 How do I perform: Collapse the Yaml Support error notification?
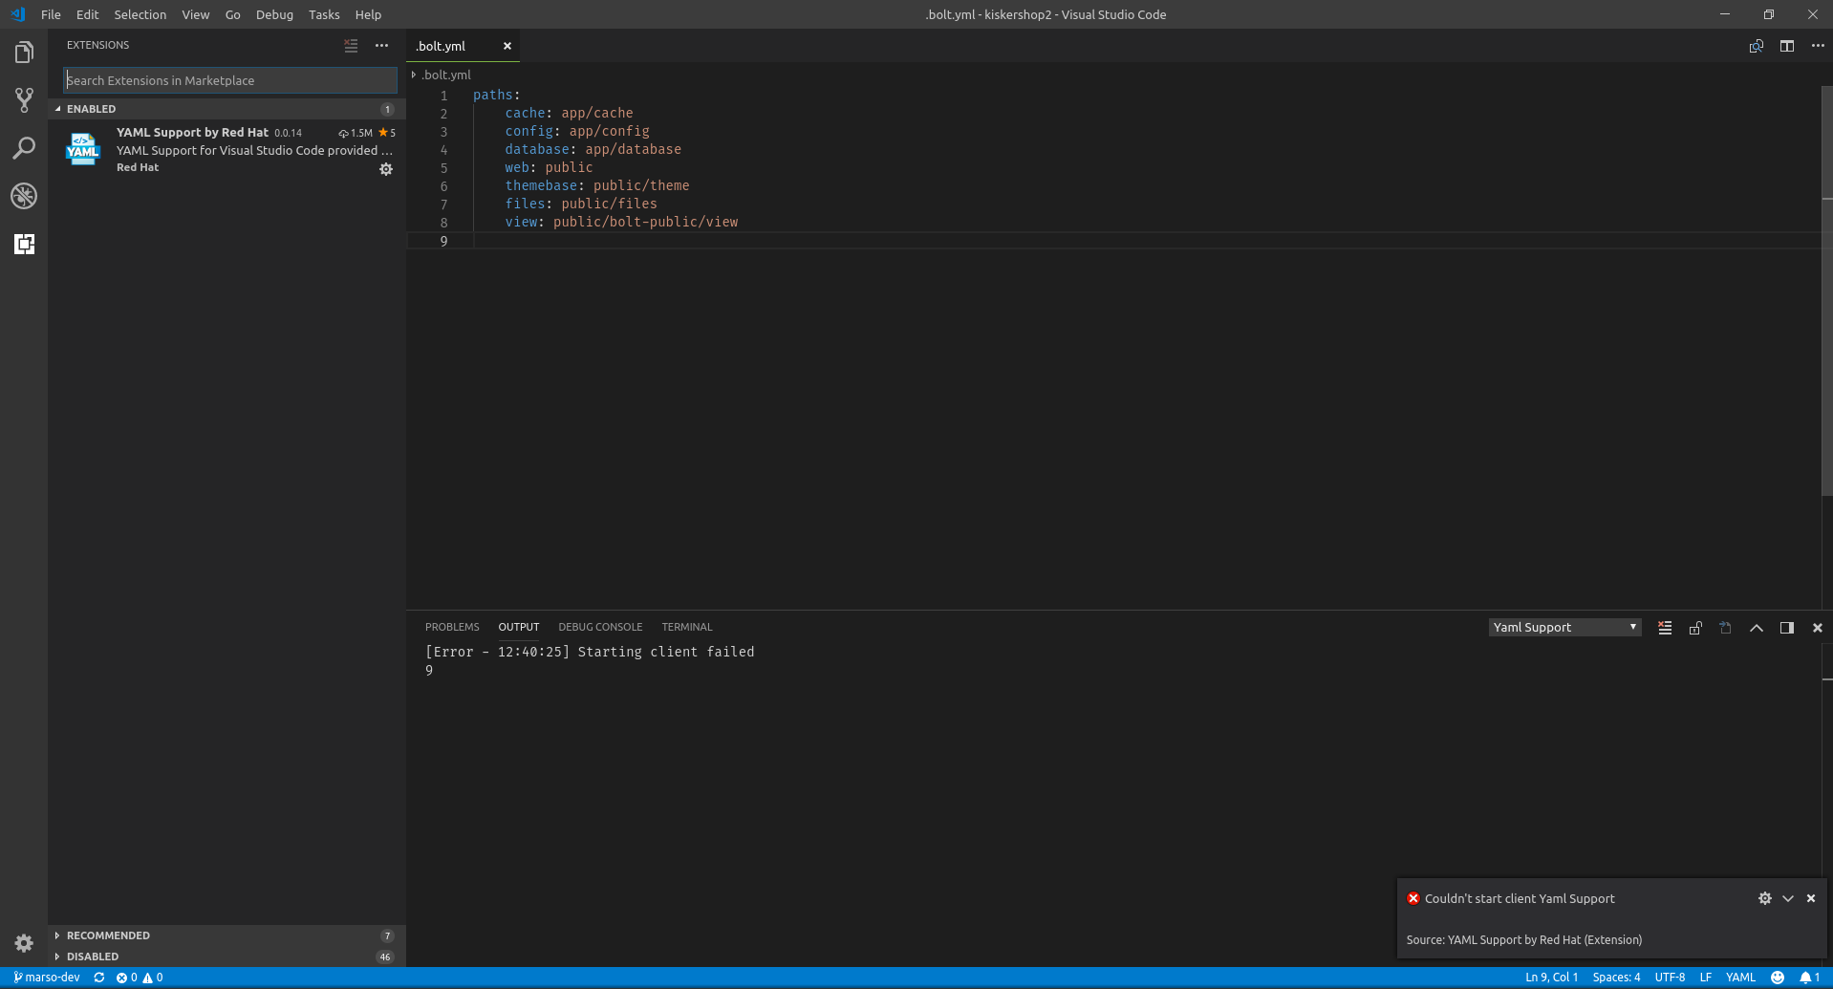click(x=1788, y=898)
